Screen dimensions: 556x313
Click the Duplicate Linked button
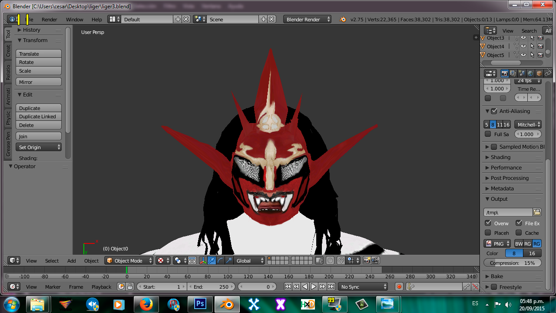click(x=39, y=116)
